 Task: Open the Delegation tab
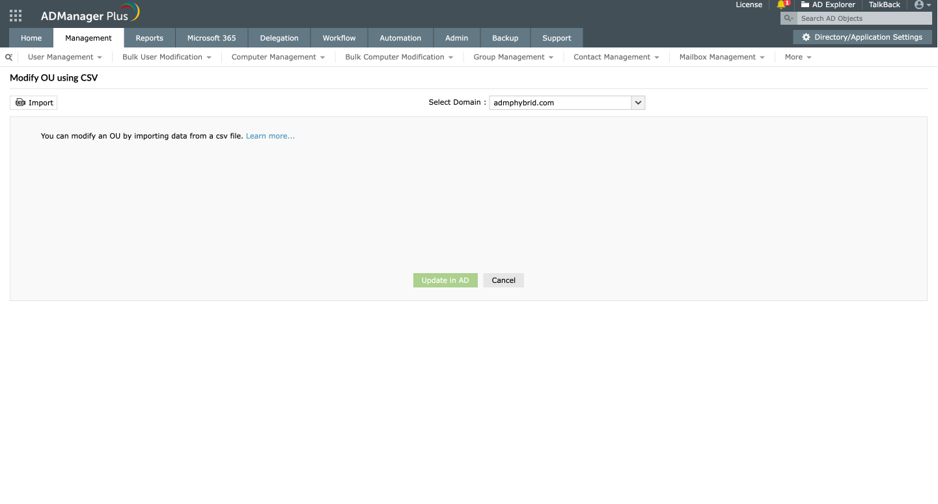click(279, 38)
